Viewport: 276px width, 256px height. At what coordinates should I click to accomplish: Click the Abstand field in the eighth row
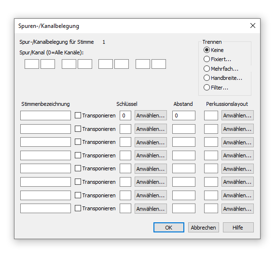click(x=184, y=208)
